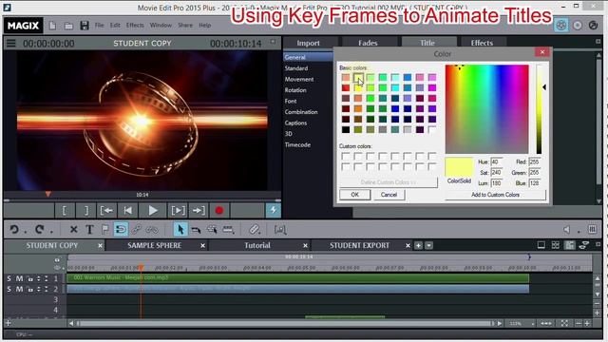The width and height of the screenshot is (608, 342).
Task: Open the File menu
Action: pos(99,26)
